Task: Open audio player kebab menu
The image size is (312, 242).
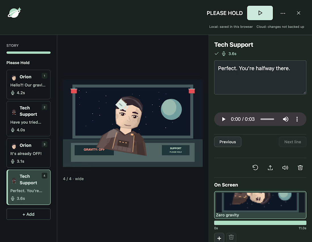Action: tap(297, 119)
